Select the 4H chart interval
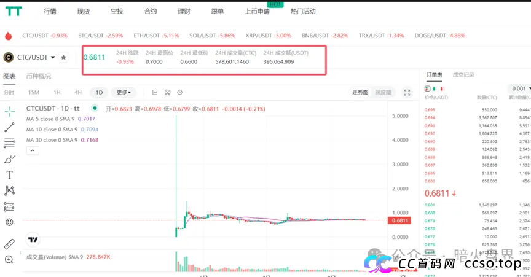531x277 pixels. coord(78,93)
